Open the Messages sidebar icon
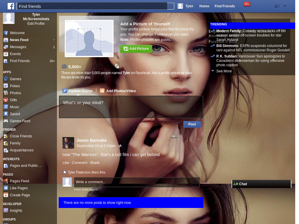This screenshot has height=224, width=299. [x=6, y=47]
